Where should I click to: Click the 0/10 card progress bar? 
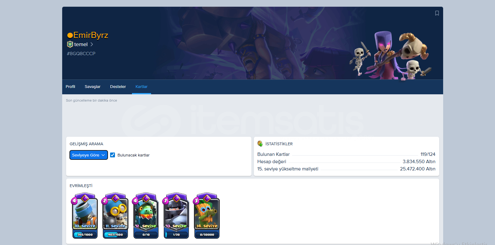tap(146, 234)
